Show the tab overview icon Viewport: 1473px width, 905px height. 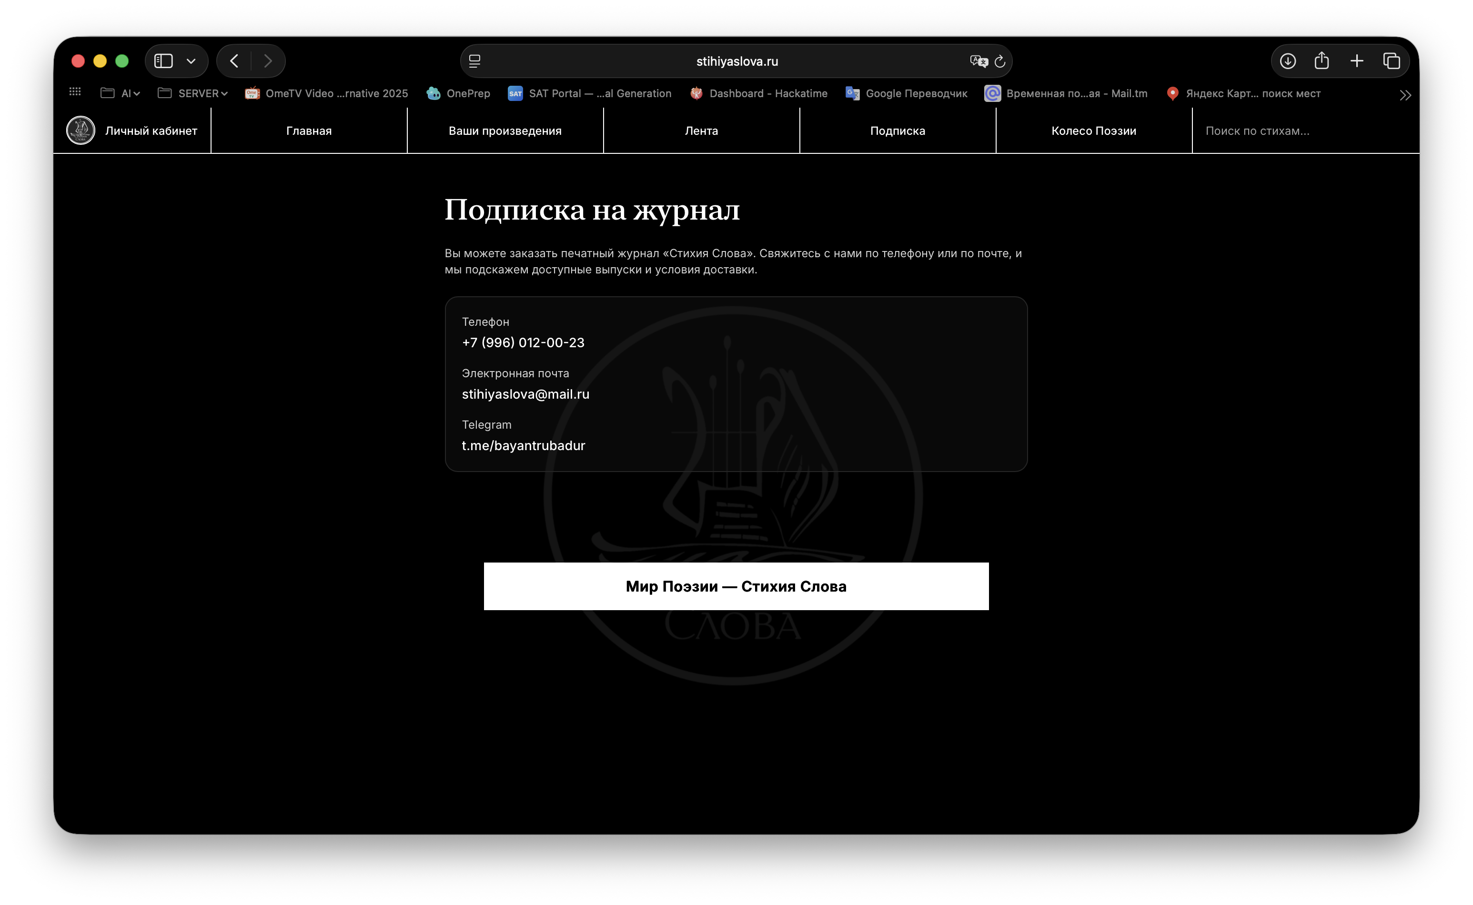click(x=1392, y=61)
